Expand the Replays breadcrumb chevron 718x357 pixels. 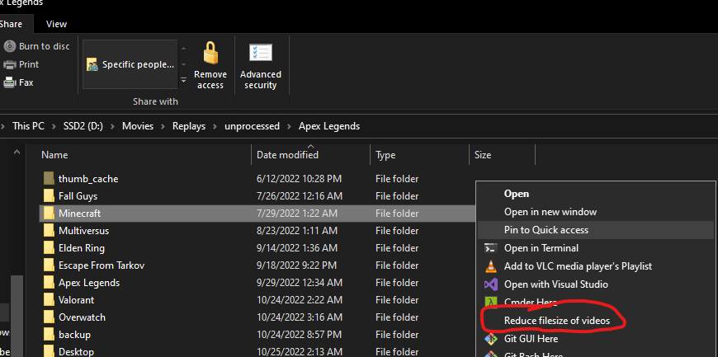pyautogui.click(x=215, y=126)
